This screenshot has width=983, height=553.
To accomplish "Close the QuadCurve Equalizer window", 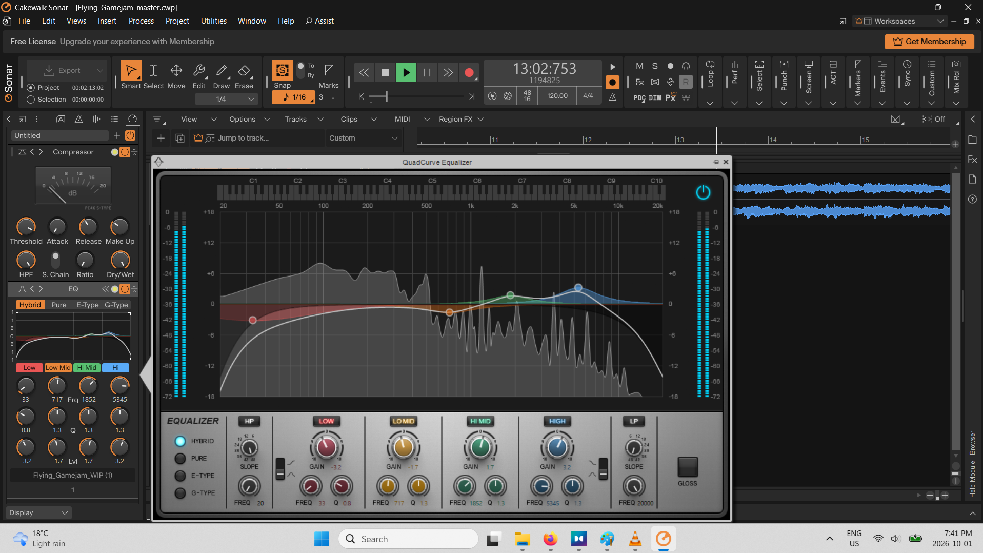I will pos(726,162).
